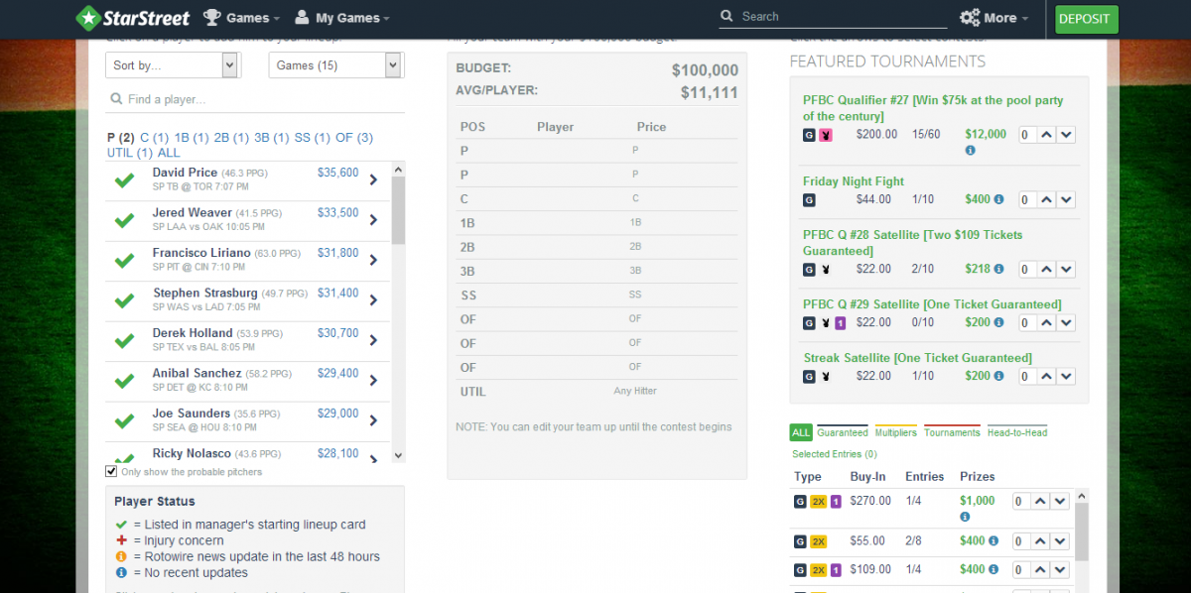Screen dimensions: 1191x593
Task: Click the green checkmark next to Jered Weaver
Action: point(124,220)
